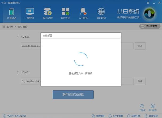The image size is (162, 118).
Task: Click the ISO生成 path input field
Action: (77, 46)
